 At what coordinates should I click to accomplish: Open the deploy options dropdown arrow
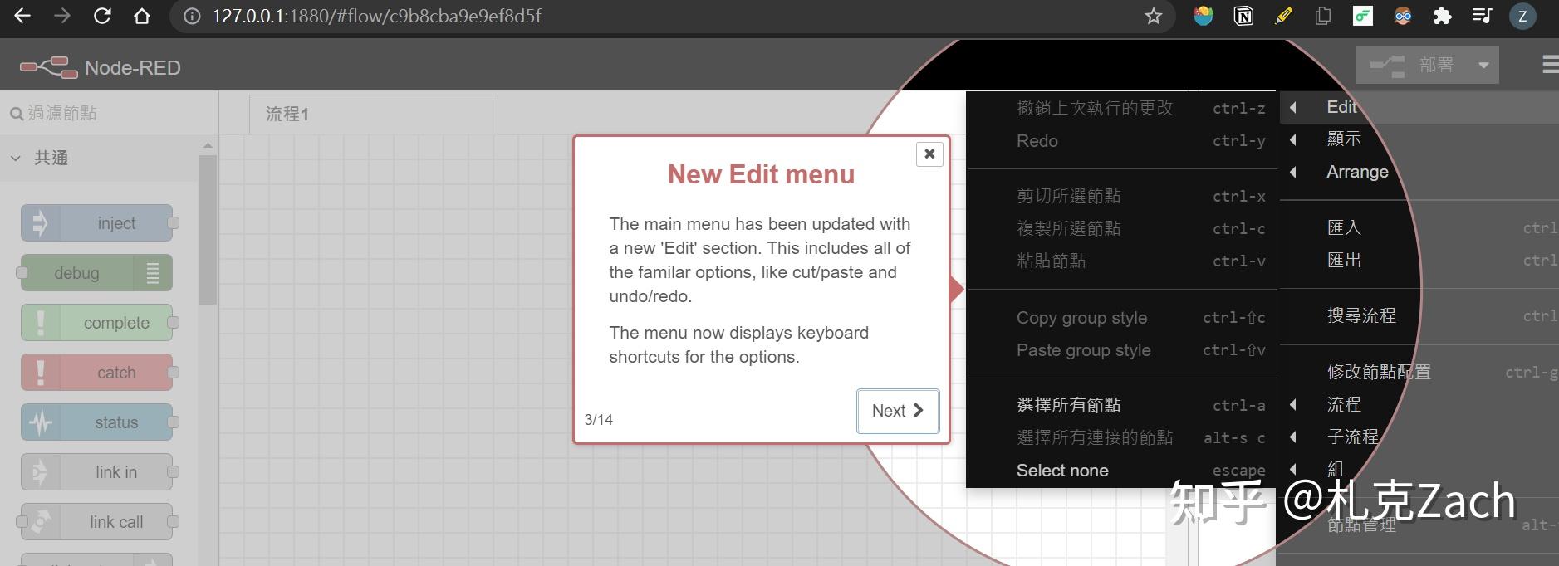pyautogui.click(x=1483, y=65)
